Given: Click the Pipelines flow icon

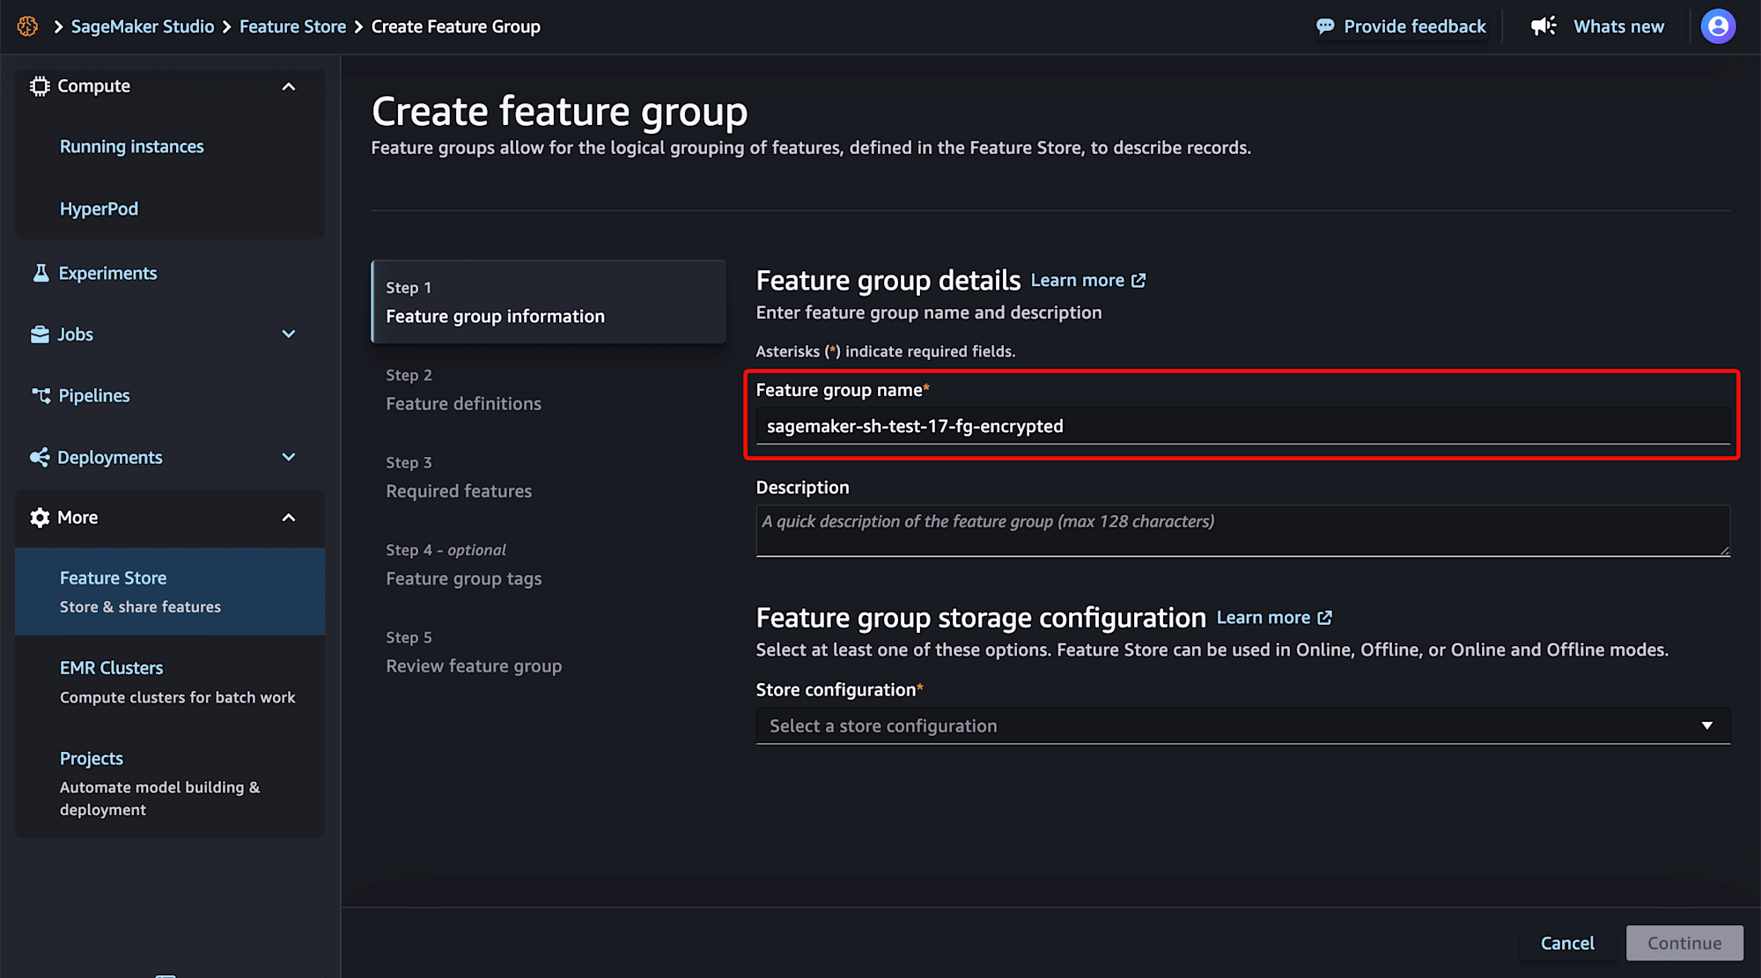Looking at the screenshot, I should pyautogui.click(x=41, y=396).
